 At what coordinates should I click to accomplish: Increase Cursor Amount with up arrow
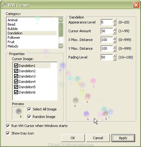(x=115, y=29)
